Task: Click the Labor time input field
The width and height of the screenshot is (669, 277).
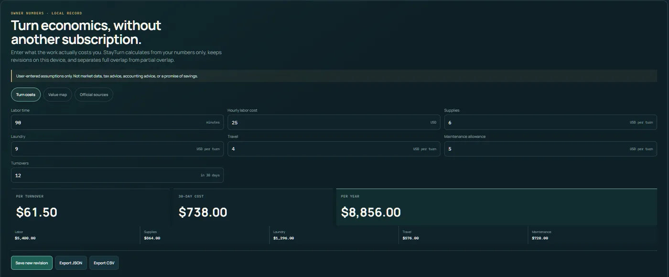Action: click(117, 122)
